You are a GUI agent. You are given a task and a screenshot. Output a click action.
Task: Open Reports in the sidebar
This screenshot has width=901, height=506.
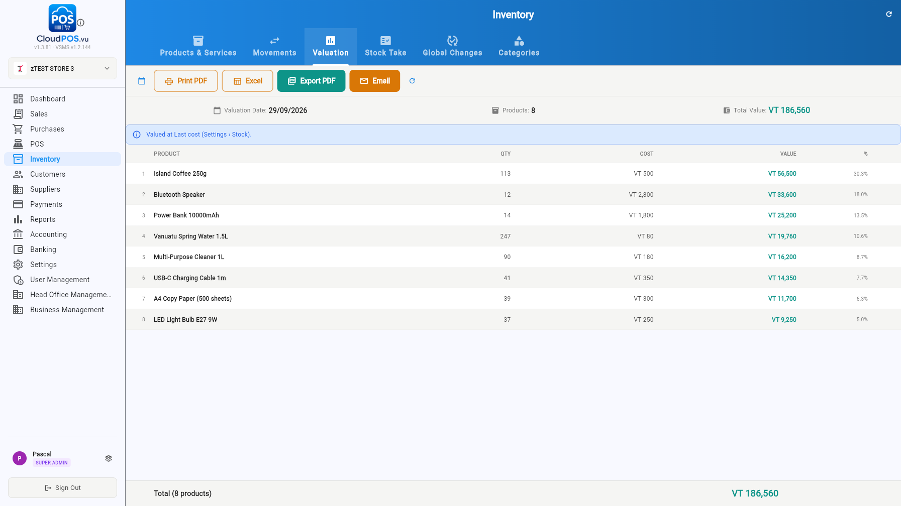(x=62, y=219)
